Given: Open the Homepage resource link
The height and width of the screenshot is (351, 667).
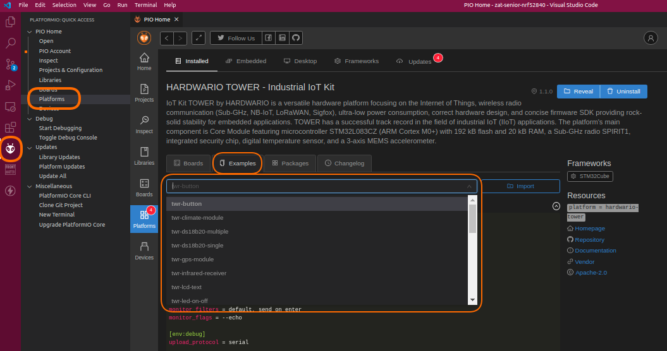Looking at the screenshot, I should click(590, 228).
